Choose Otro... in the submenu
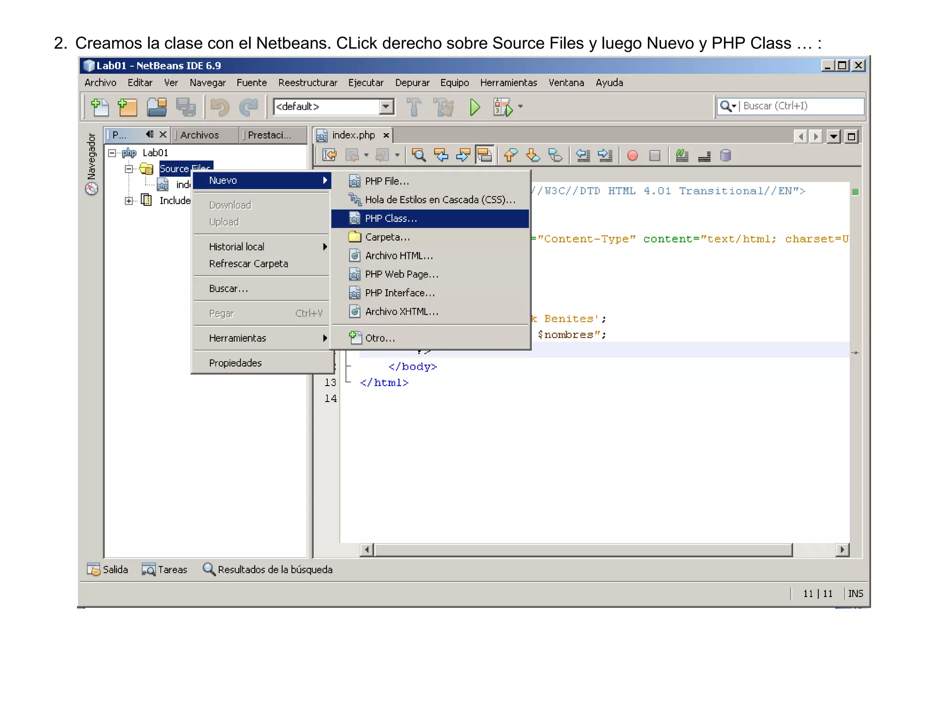Image resolution: width=935 pixels, height=722 pixels. [430, 338]
